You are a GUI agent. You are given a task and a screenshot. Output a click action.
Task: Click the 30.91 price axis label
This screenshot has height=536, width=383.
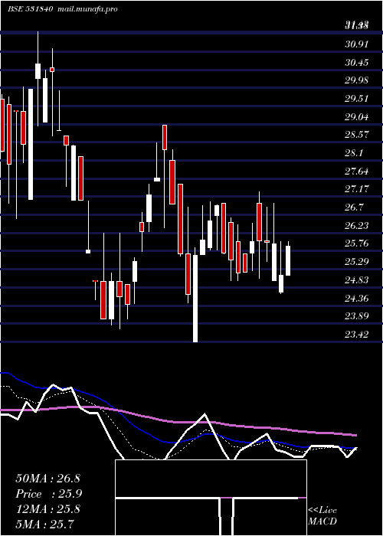click(357, 44)
